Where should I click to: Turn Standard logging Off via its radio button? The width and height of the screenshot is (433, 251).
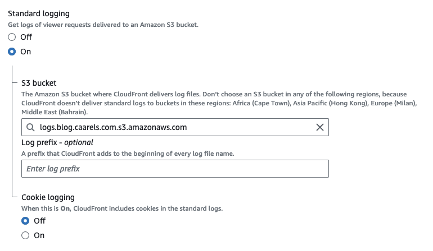(12, 37)
